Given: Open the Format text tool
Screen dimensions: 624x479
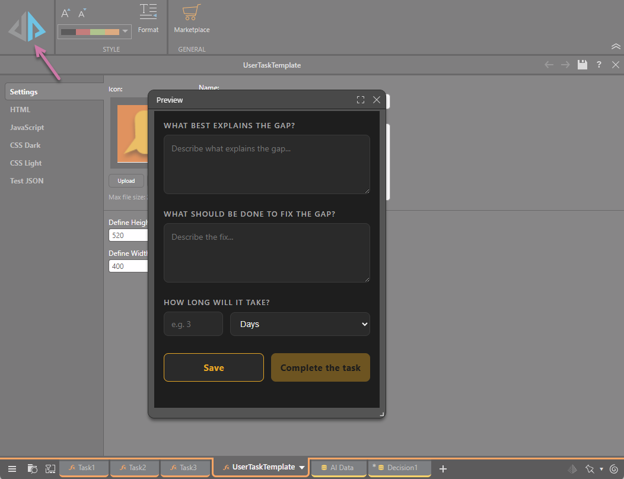Looking at the screenshot, I should (x=148, y=18).
